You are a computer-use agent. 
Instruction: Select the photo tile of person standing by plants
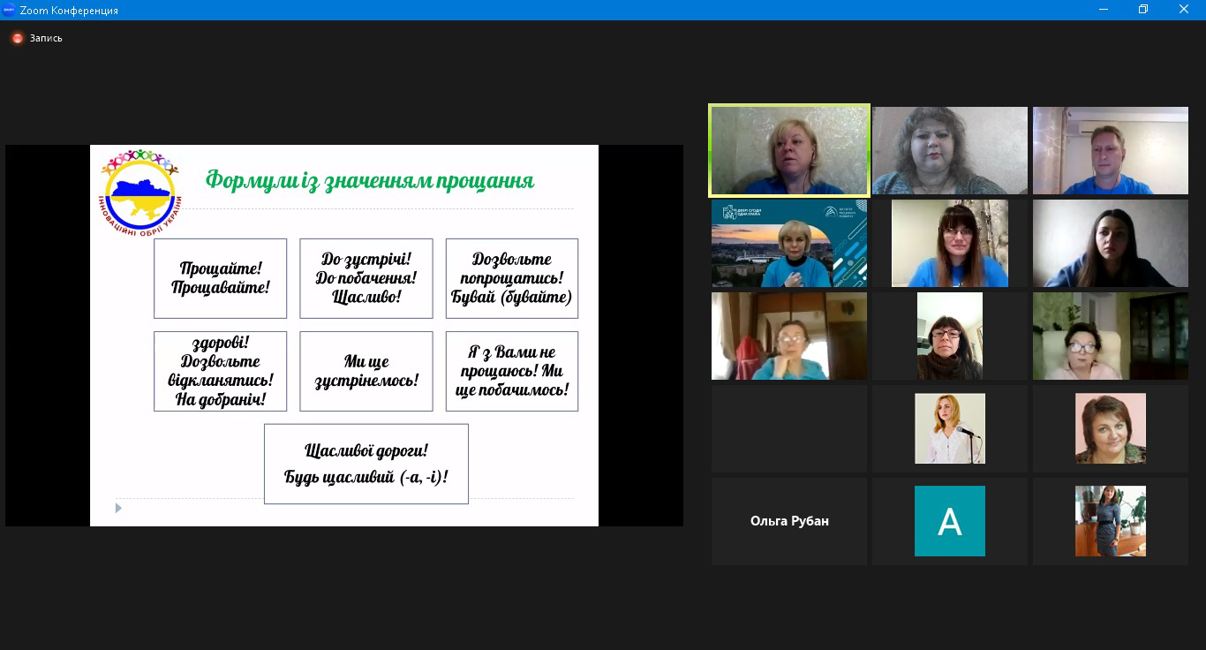point(1111,521)
